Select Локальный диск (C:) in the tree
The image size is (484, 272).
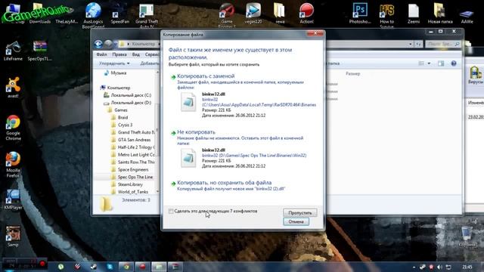[131, 95]
